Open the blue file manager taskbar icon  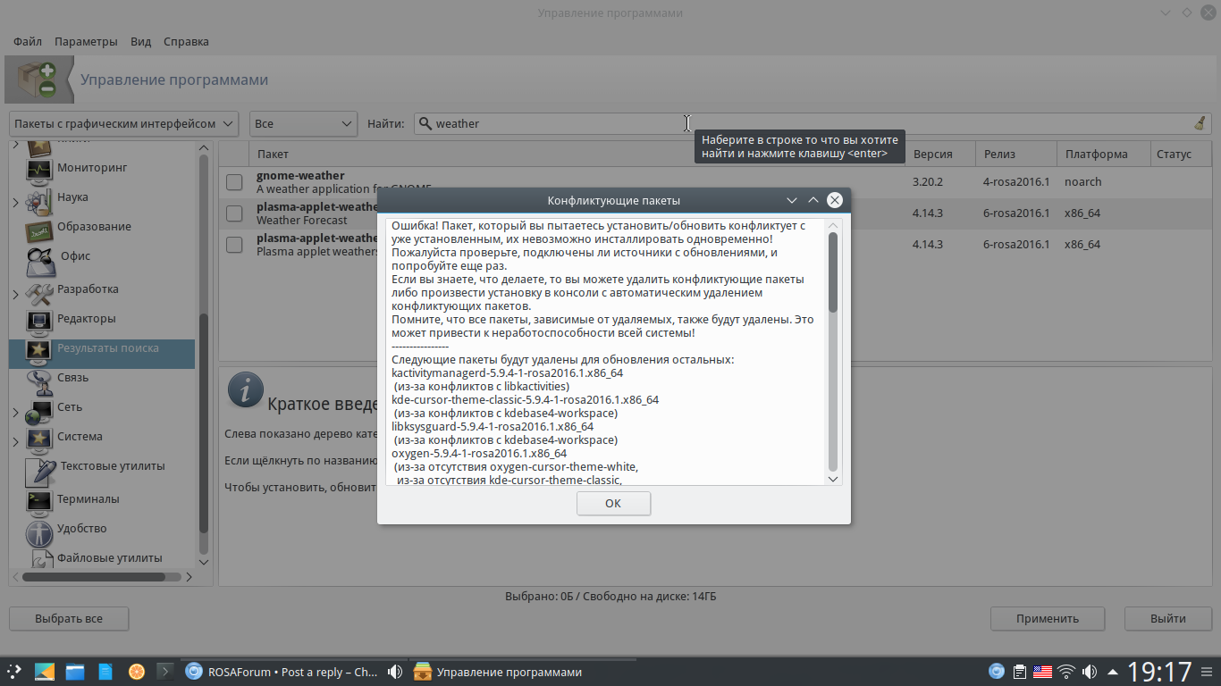74,672
